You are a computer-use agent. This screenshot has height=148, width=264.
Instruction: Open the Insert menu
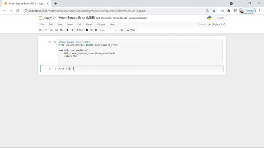(x=70, y=25)
